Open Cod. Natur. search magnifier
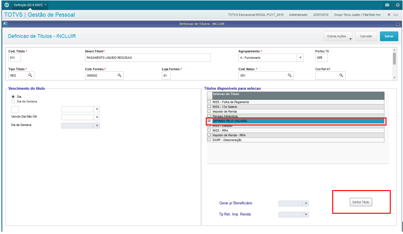This screenshot has width=403, height=234. tap(289, 75)
